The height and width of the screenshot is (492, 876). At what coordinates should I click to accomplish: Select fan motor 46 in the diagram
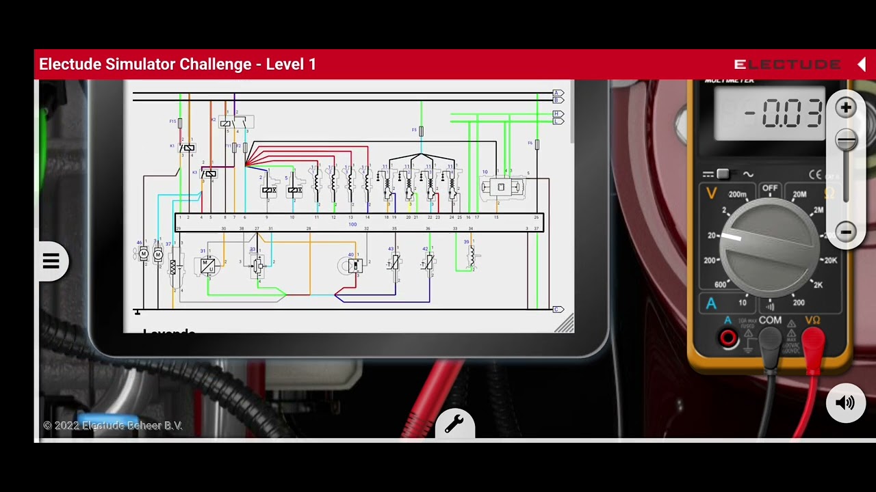[x=143, y=254]
